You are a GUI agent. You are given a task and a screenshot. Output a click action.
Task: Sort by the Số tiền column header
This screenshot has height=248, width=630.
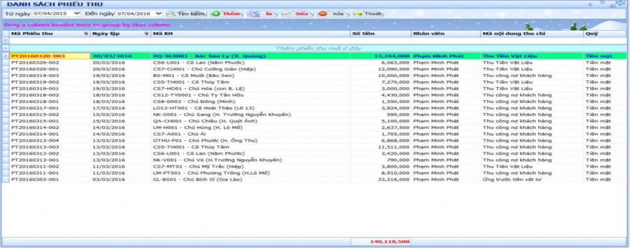380,34
